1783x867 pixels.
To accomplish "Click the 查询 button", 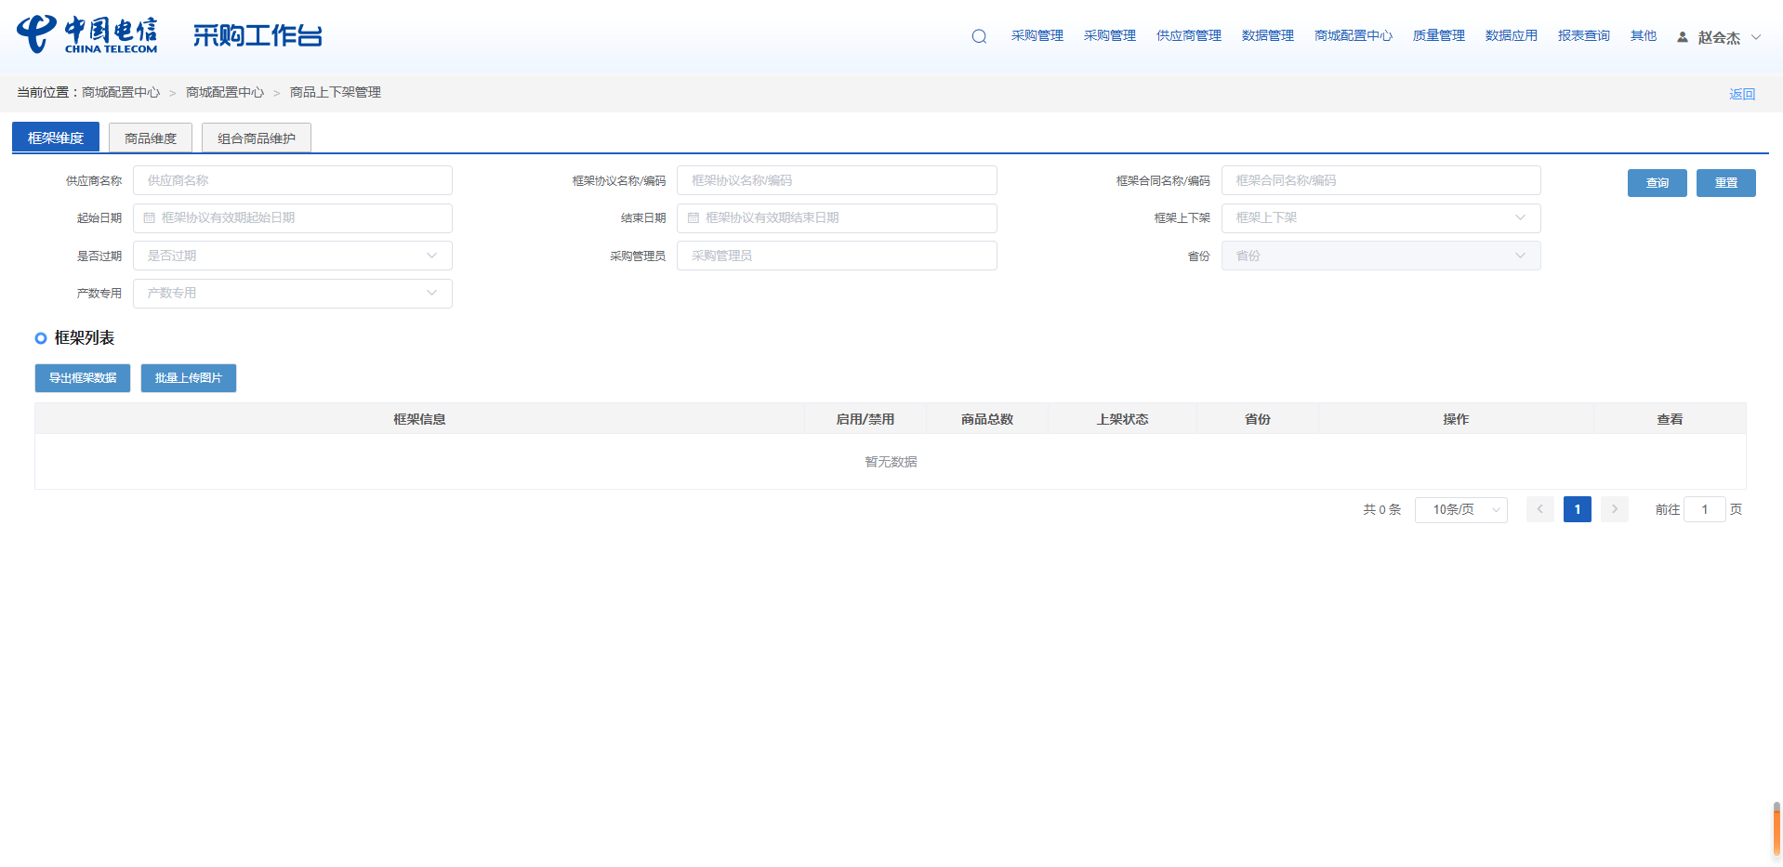I will pyautogui.click(x=1657, y=183).
